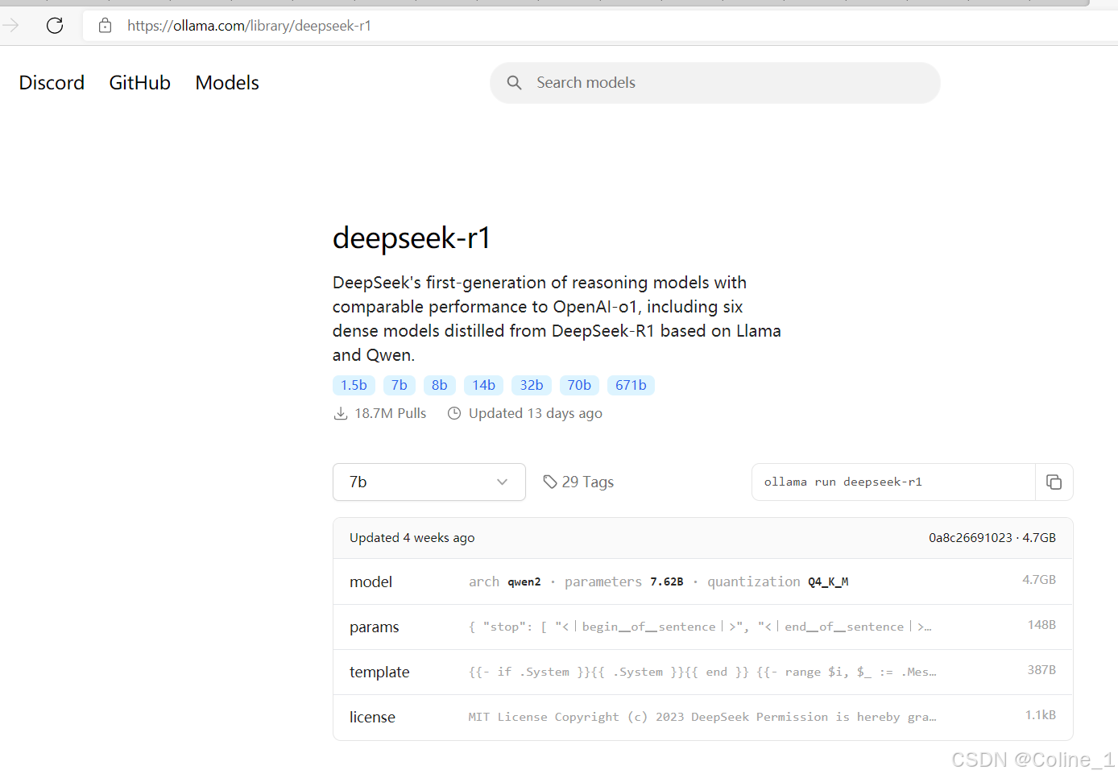Select the 1.5b size tag
The image size is (1118, 778).
[354, 385]
